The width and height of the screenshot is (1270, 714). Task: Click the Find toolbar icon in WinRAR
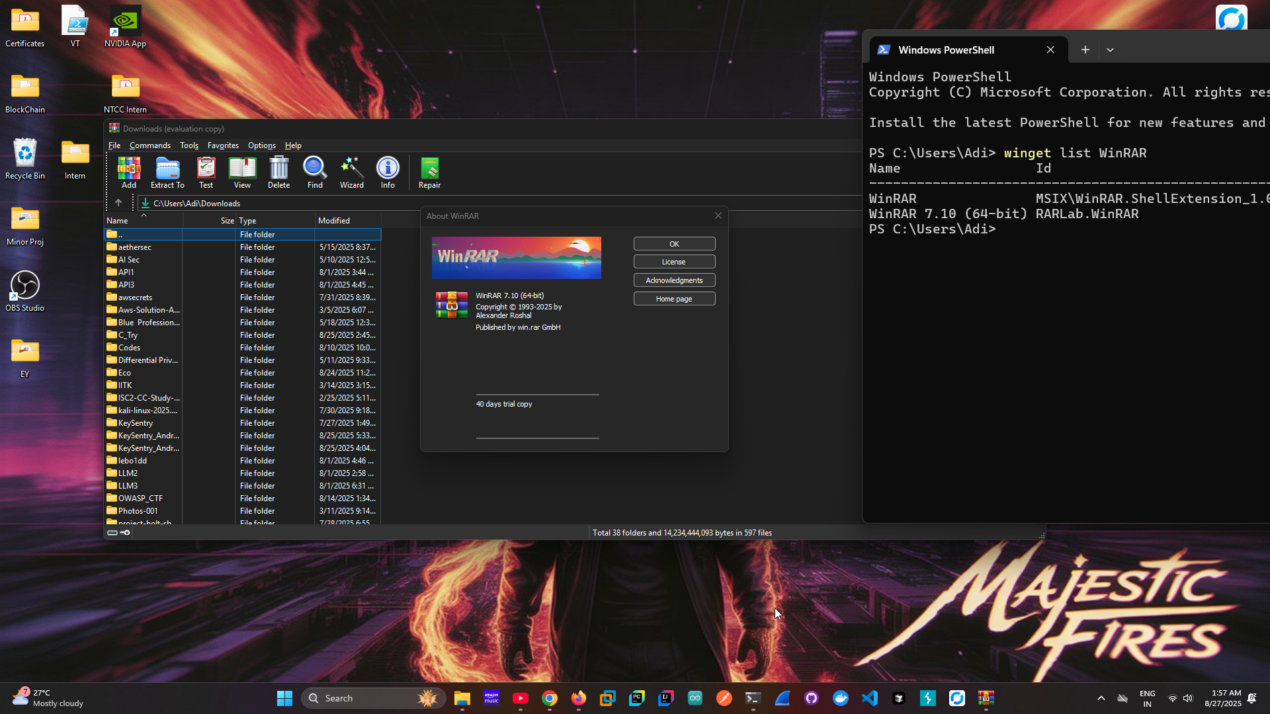315,173
